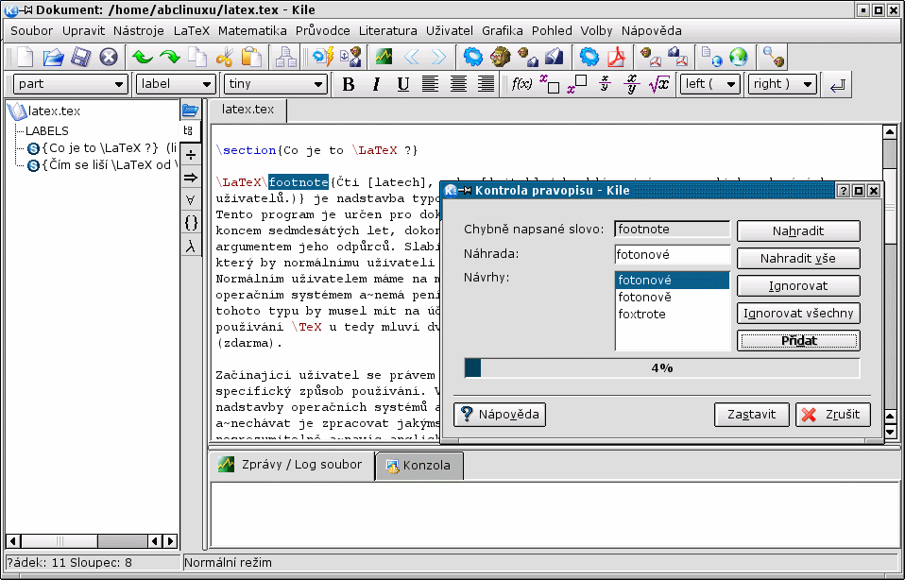Viewport: 905px width, 580px height.
Task: Click the Nahradit vše button
Action: tap(798, 258)
